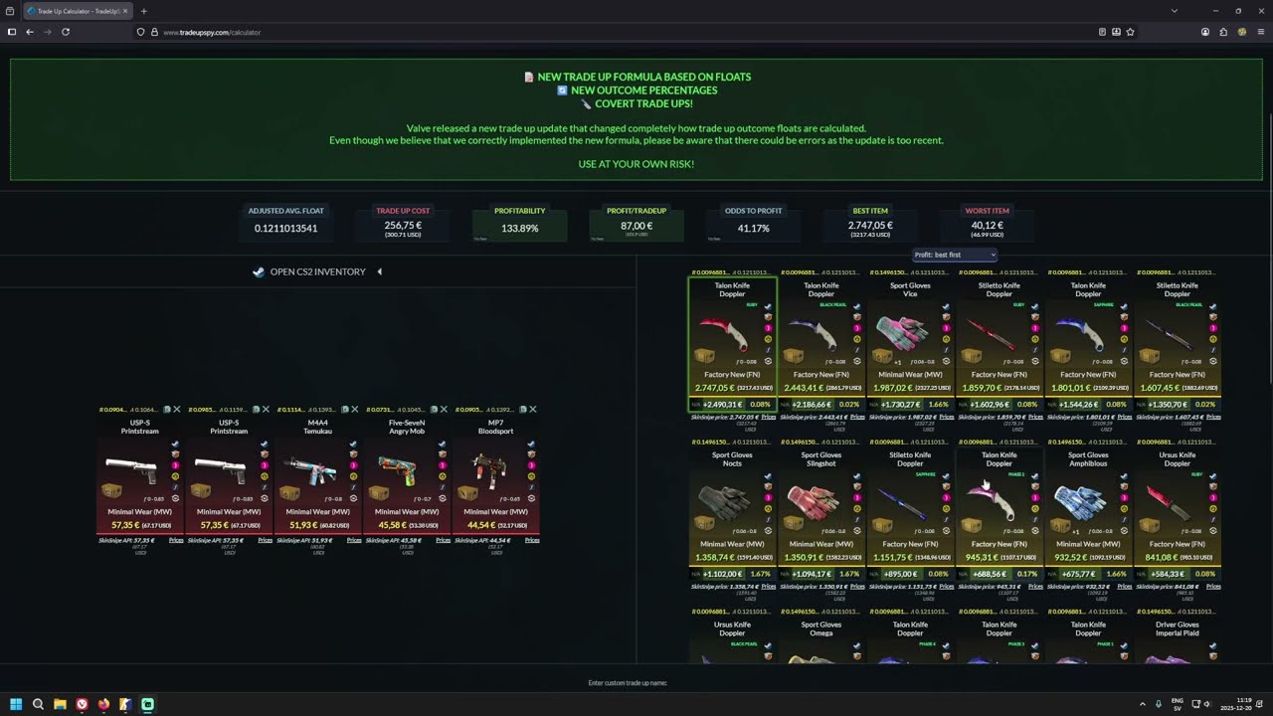This screenshot has height=716, width=1273.
Task: Open Prices link under M4A4 Temukau
Action: point(354,540)
